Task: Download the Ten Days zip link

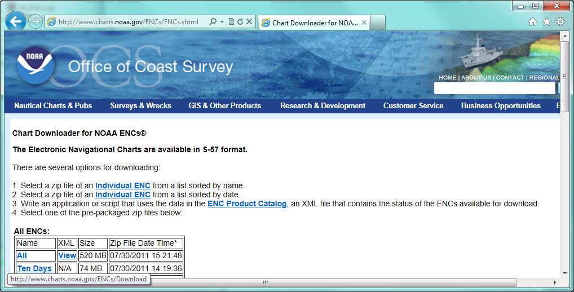Action: (34, 268)
